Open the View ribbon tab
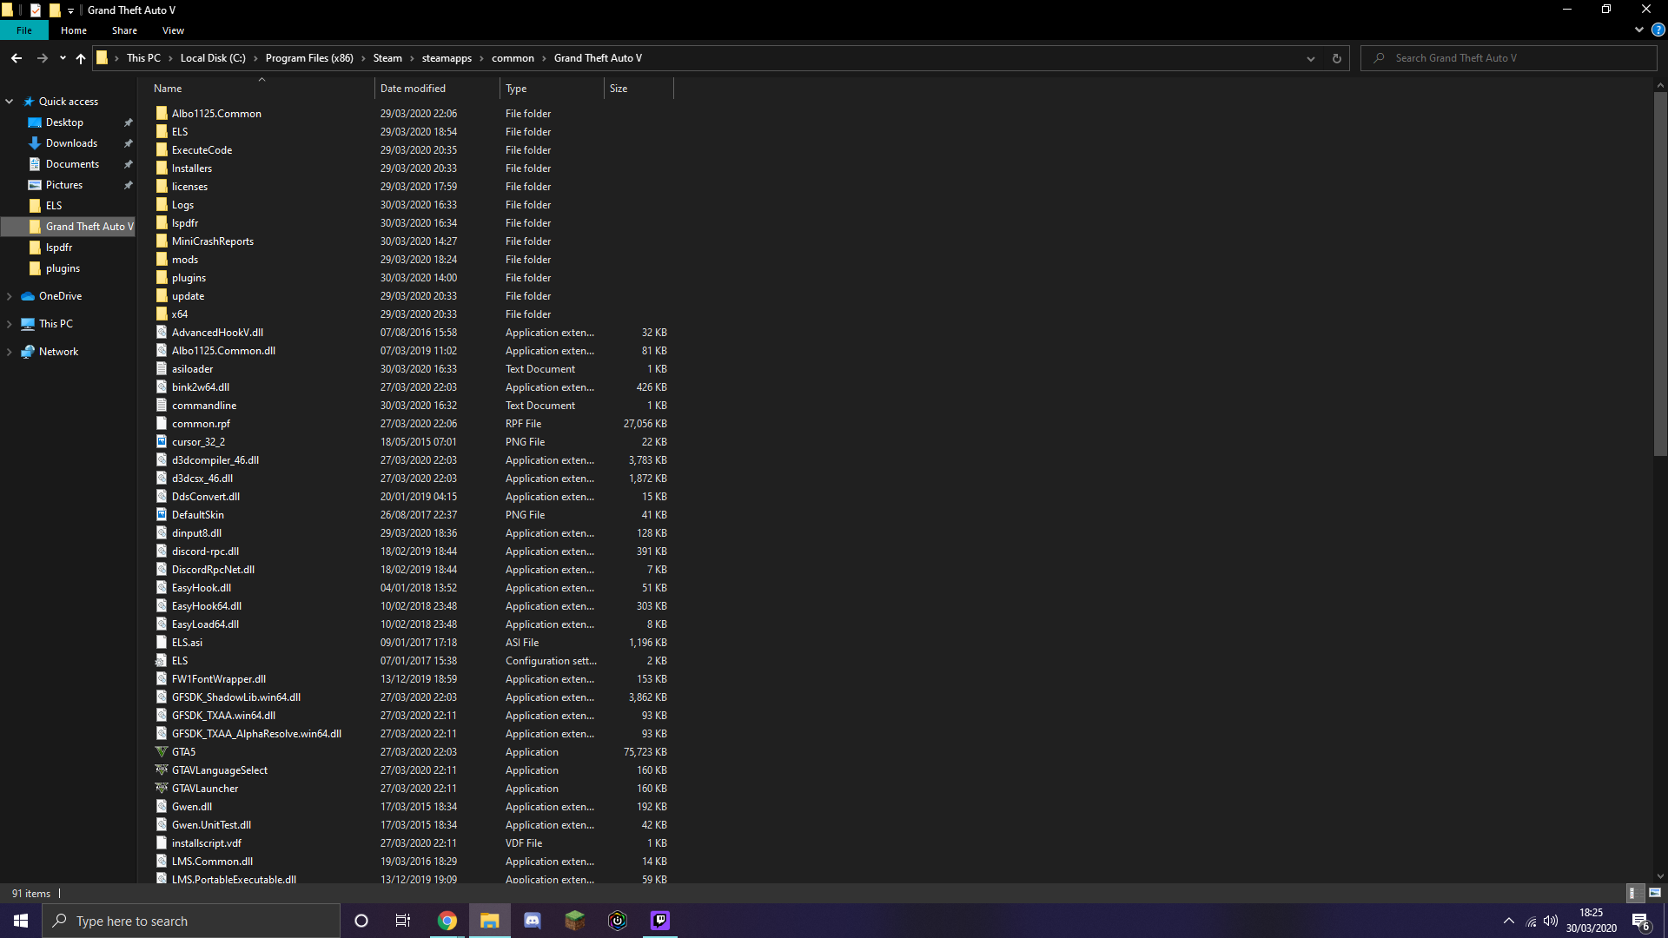 pyautogui.click(x=173, y=30)
